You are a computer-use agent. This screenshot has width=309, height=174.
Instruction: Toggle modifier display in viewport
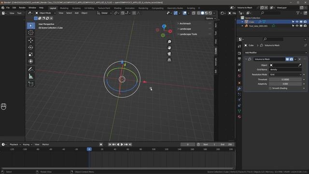coord(287,59)
